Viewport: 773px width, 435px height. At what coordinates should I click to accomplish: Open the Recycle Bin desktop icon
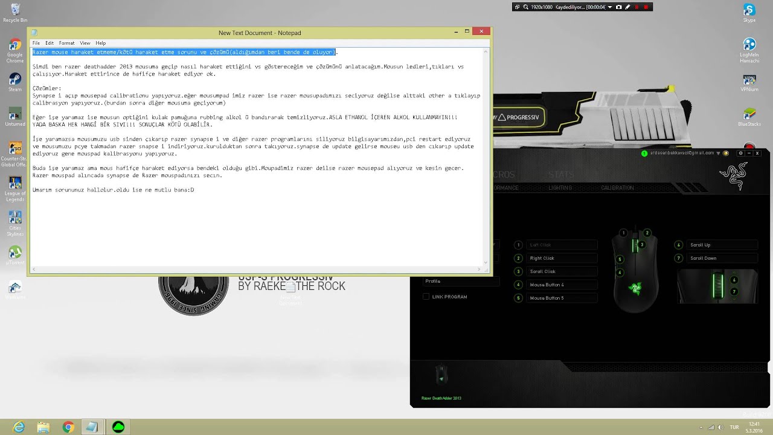click(15, 12)
